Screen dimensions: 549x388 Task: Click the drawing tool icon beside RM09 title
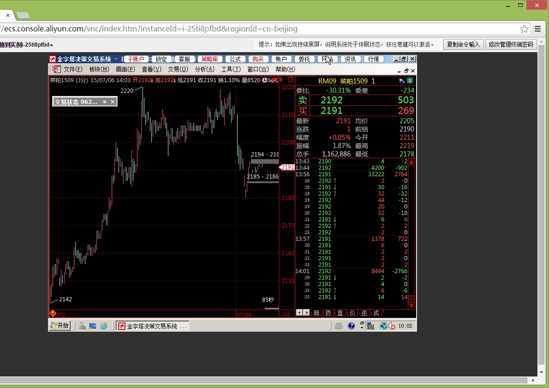(x=402, y=81)
